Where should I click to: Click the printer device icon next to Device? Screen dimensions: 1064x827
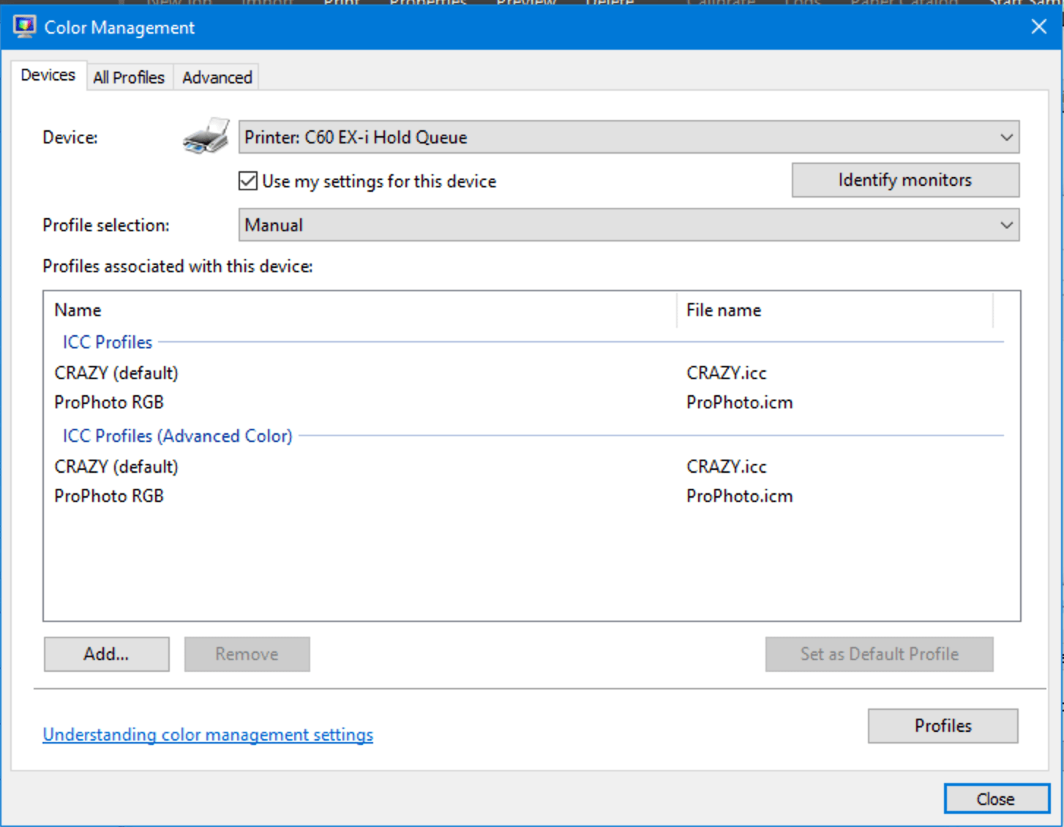click(206, 135)
